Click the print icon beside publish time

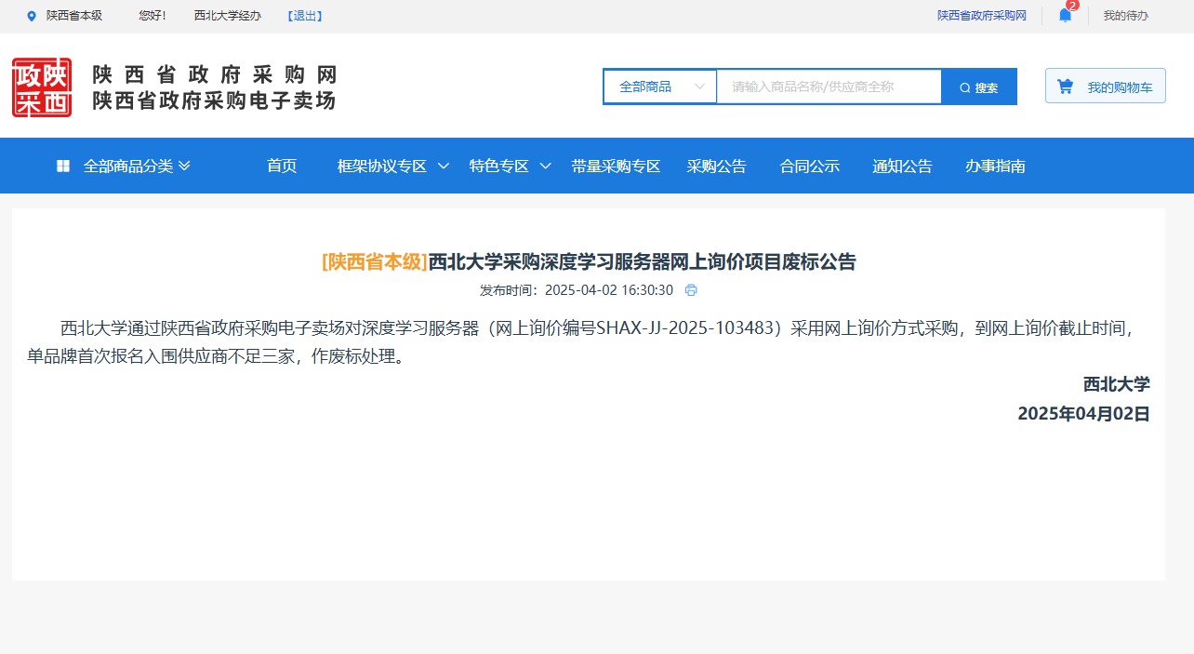click(x=691, y=290)
